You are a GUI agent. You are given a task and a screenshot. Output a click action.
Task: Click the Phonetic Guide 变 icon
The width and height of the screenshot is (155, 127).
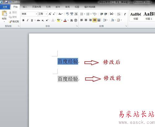(72, 14)
